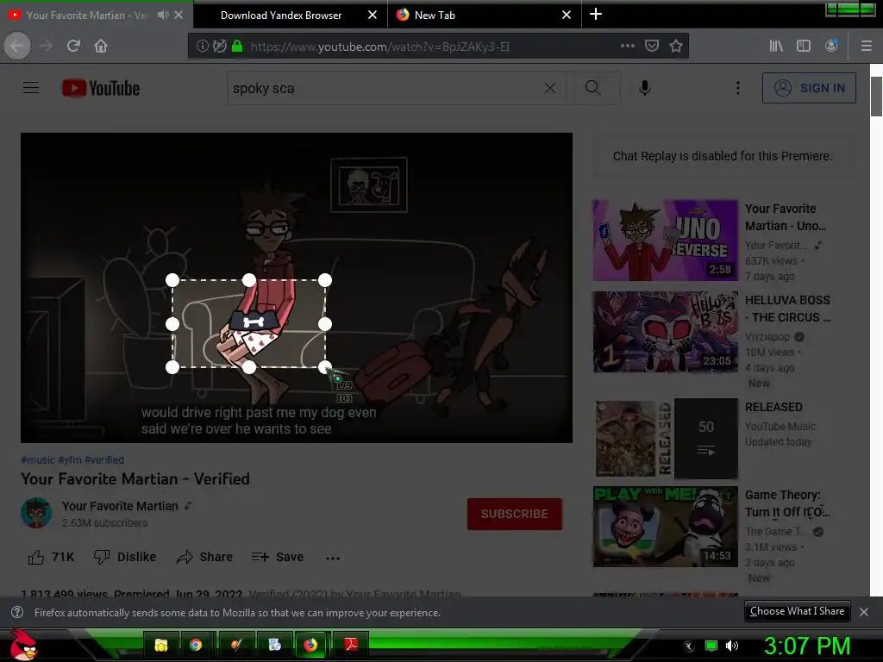Start voice search with microphone icon
This screenshot has height=662, width=883.
pyautogui.click(x=645, y=88)
